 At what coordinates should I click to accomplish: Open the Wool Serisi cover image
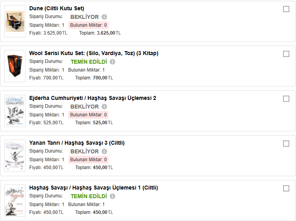(15, 66)
